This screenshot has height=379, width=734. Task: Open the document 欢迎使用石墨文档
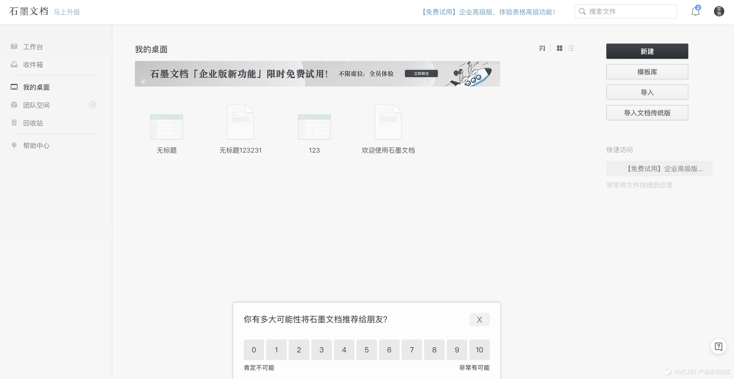388,129
